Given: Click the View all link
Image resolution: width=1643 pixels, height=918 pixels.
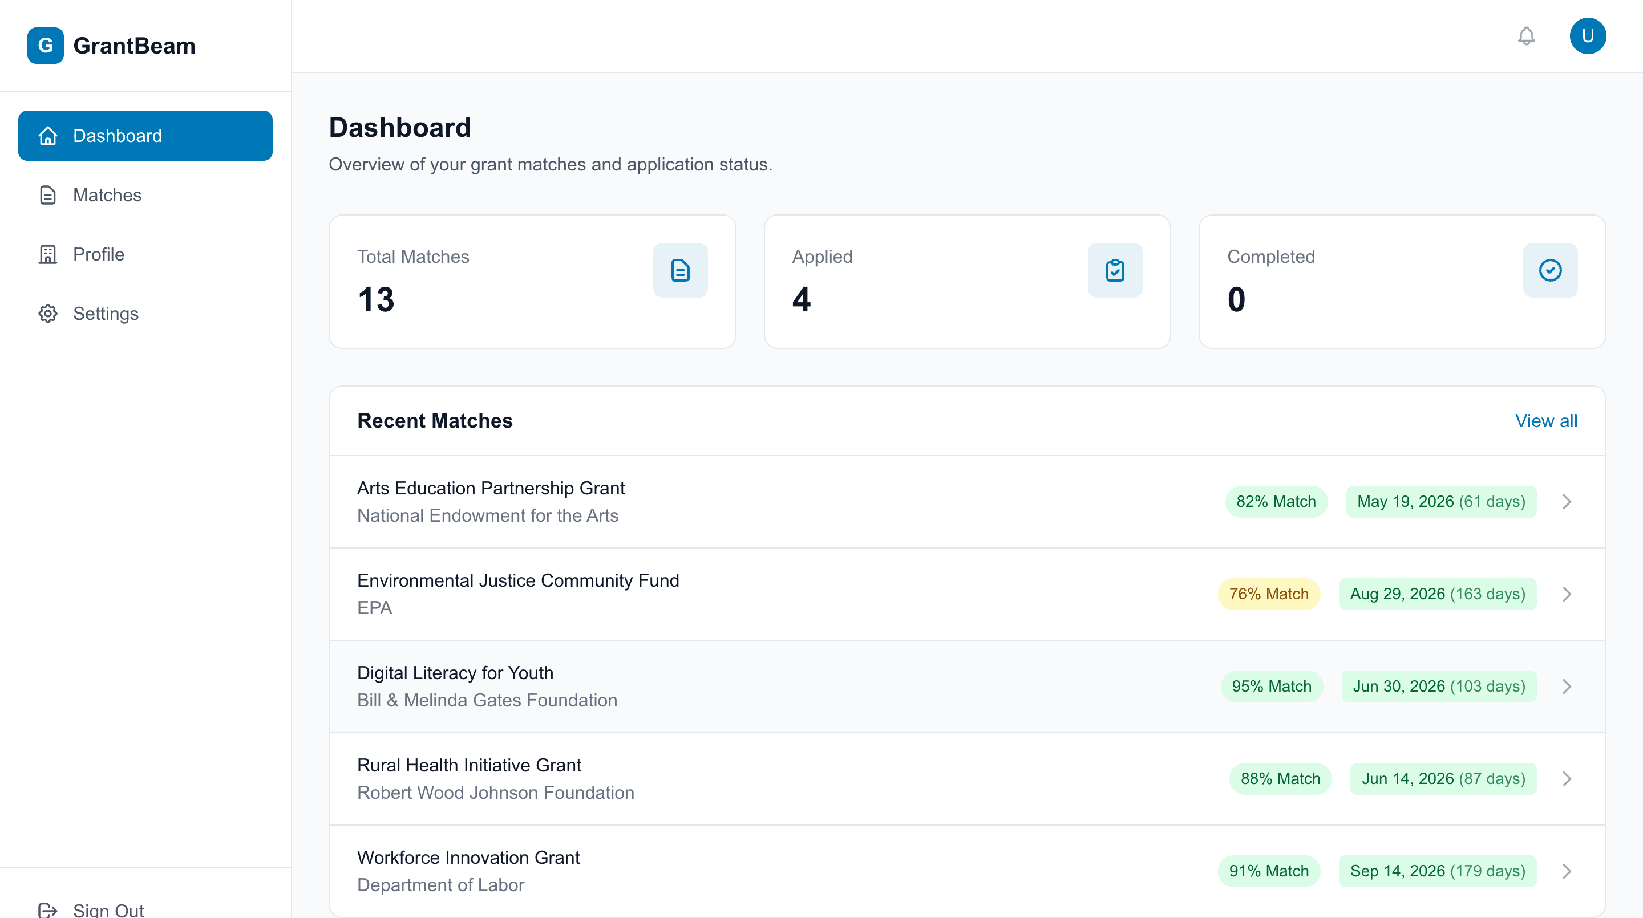Looking at the screenshot, I should 1546,421.
